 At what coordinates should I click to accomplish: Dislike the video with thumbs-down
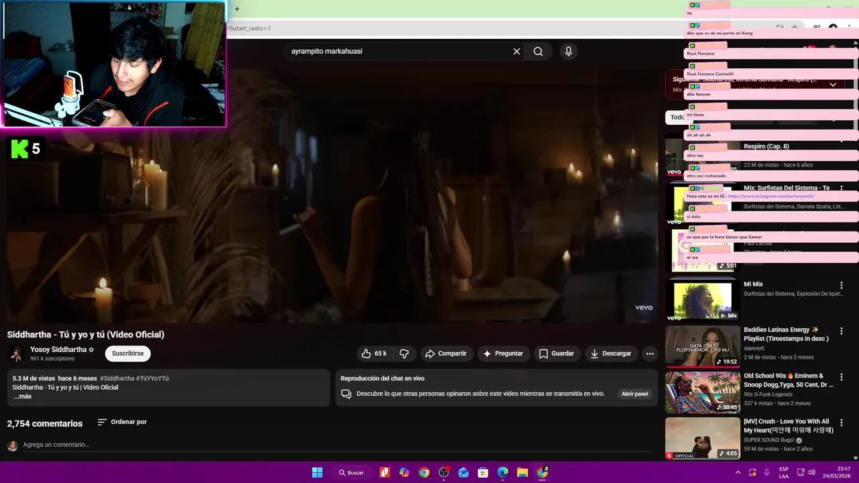[x=404, y=354]
